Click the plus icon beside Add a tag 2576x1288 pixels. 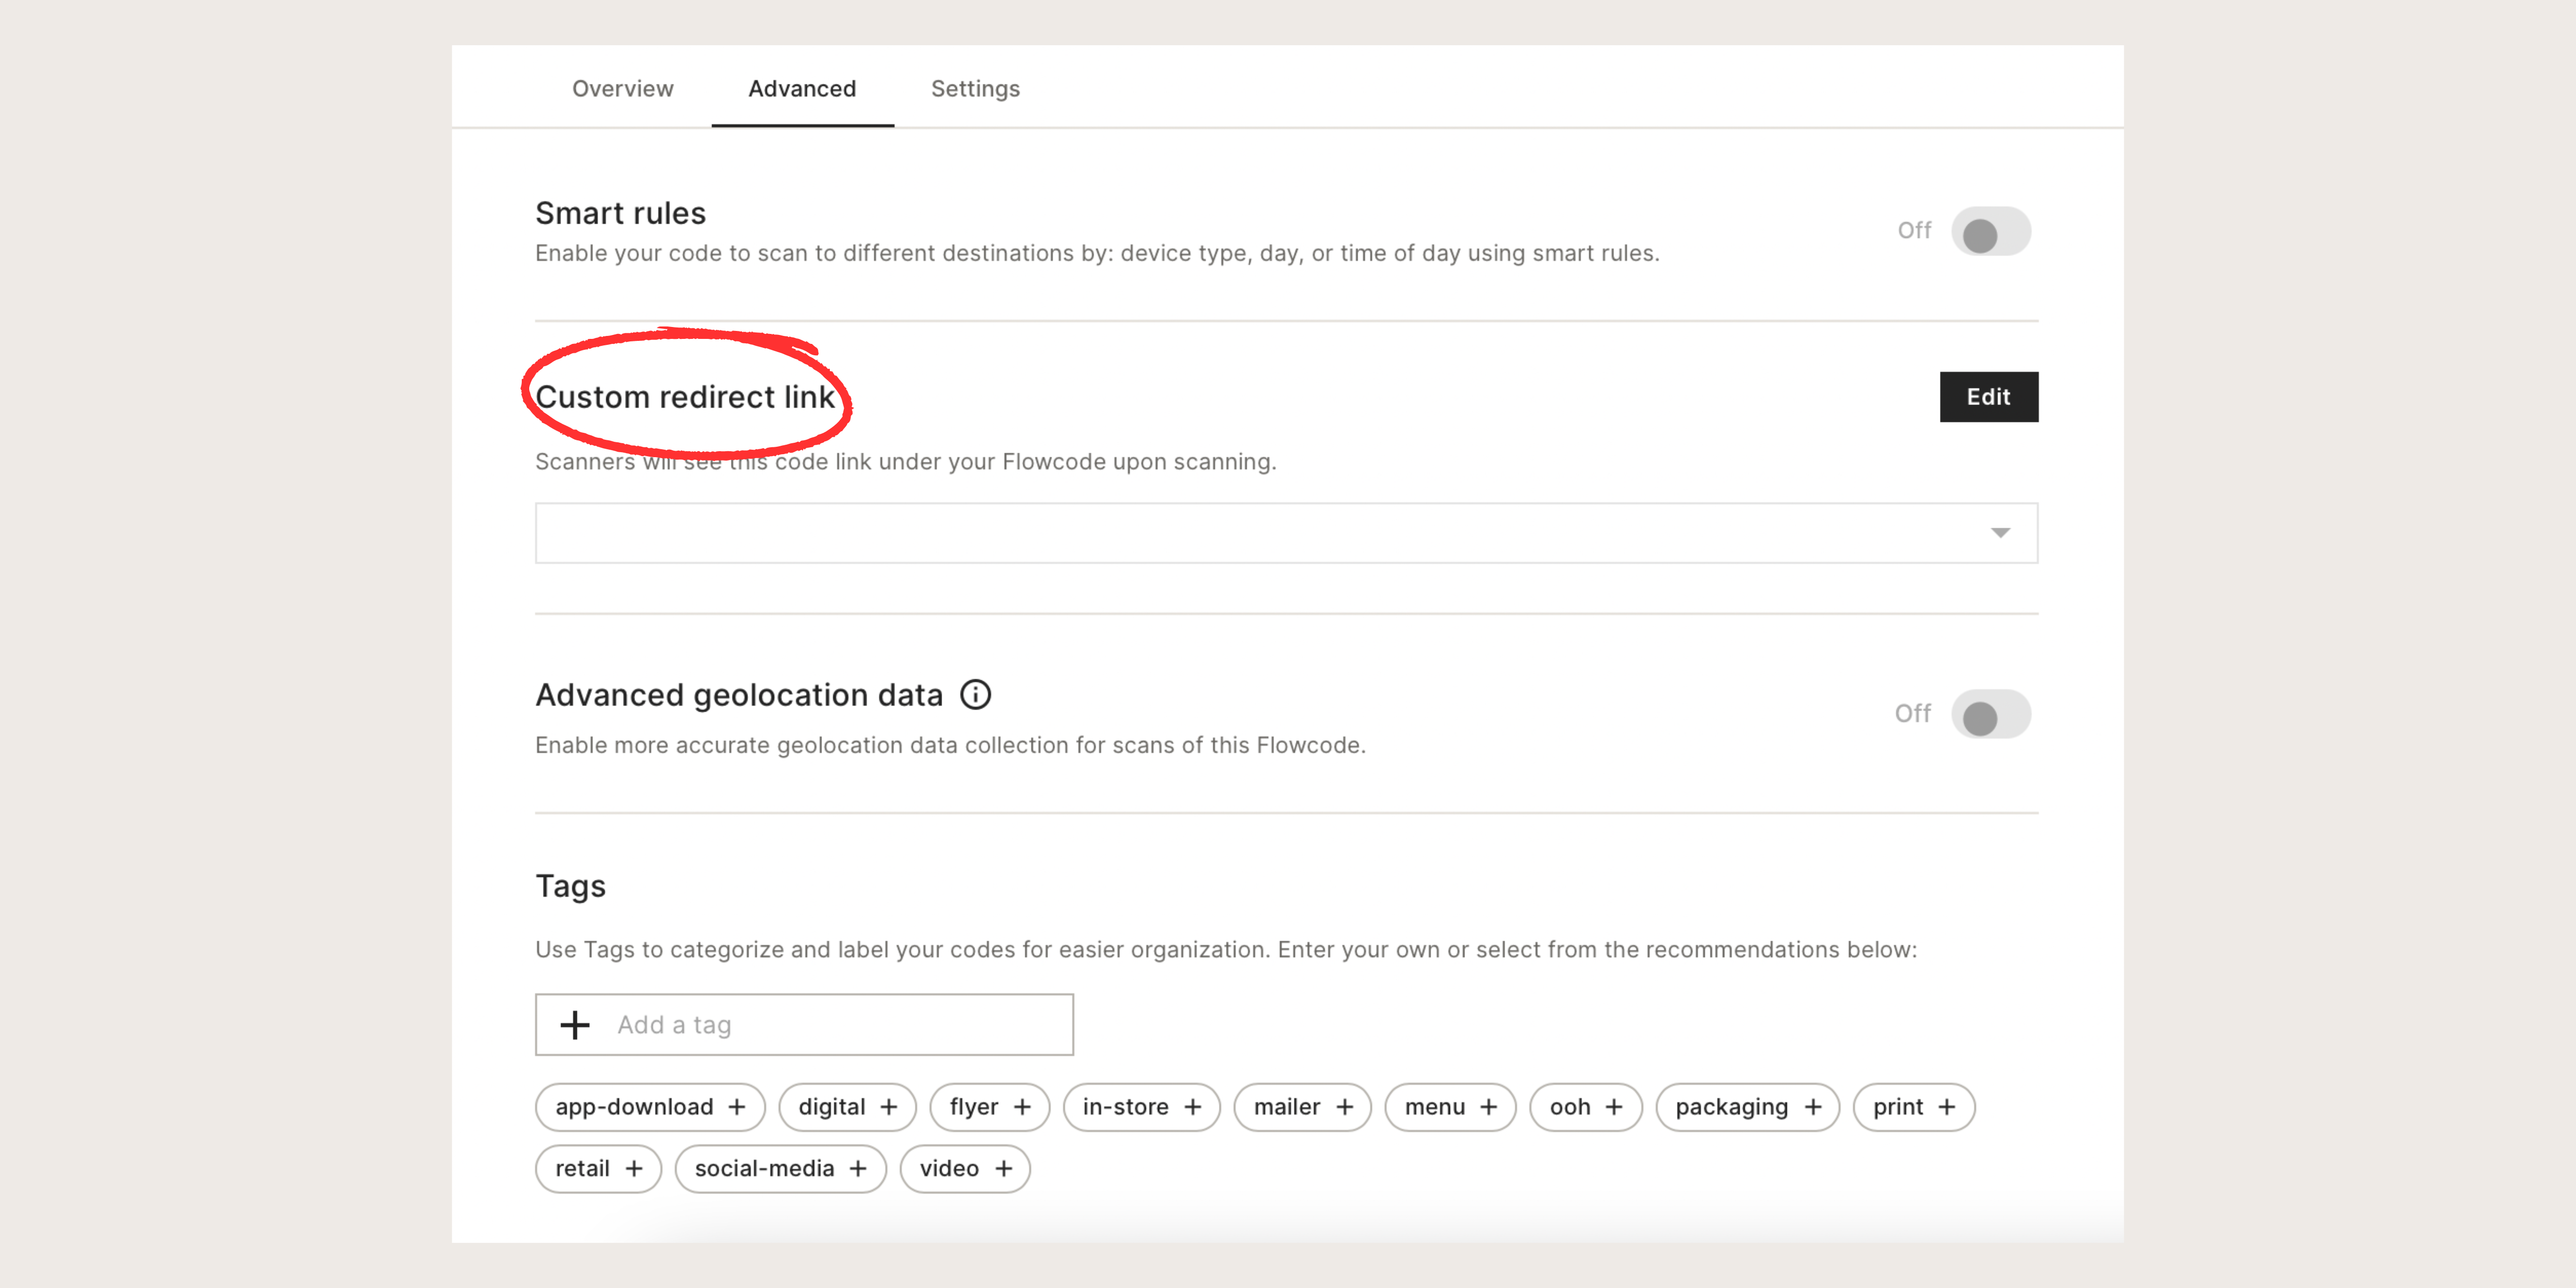(x=575, y=1024)
